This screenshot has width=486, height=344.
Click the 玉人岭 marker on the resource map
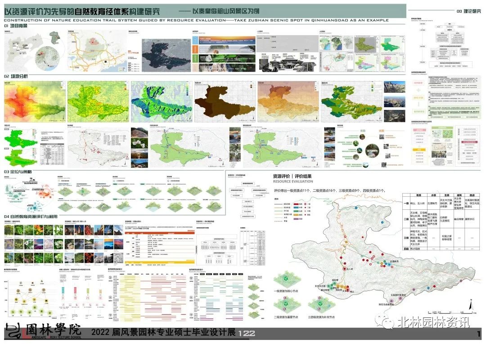coord(344,269)
